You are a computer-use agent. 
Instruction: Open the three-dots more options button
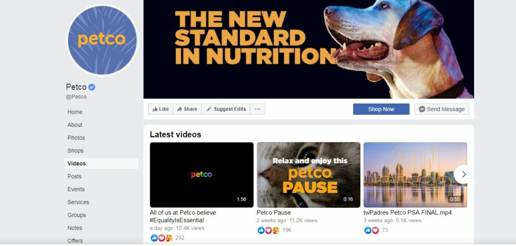257,109
